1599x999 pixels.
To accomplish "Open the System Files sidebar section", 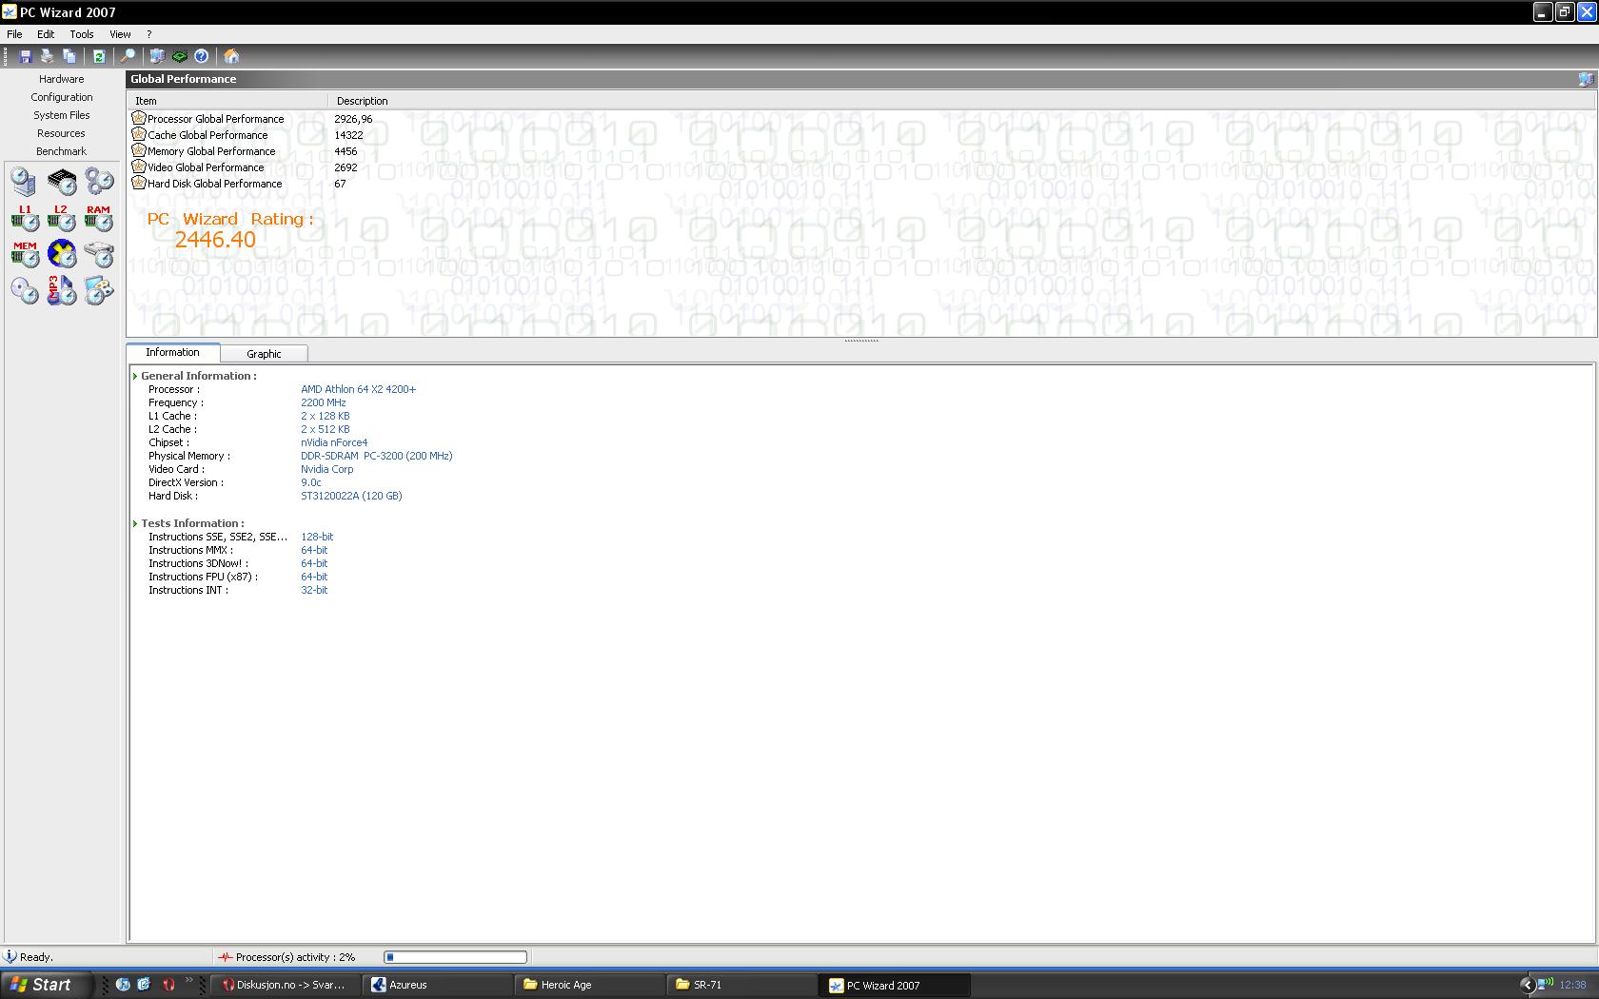I will [62, 115].
